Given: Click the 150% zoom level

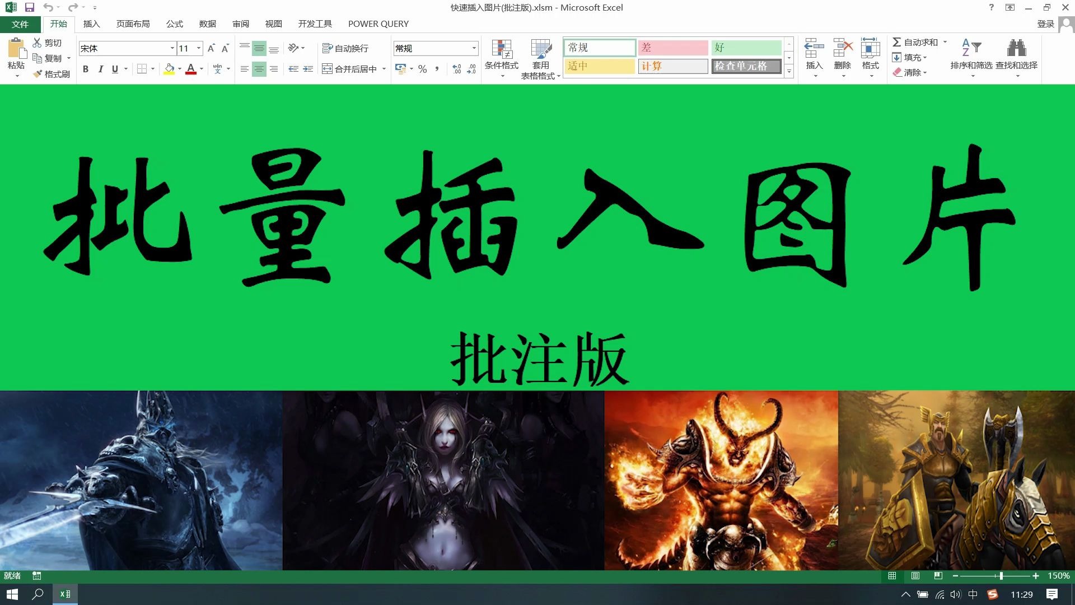Looking at the screenshot, I should [1059, 576].
